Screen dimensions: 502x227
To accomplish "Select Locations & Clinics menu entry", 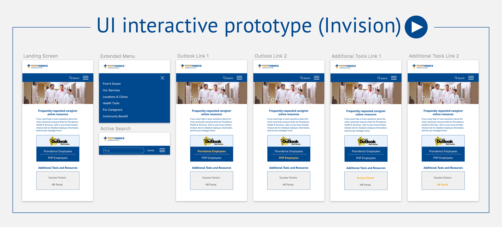I will (115, 97).
